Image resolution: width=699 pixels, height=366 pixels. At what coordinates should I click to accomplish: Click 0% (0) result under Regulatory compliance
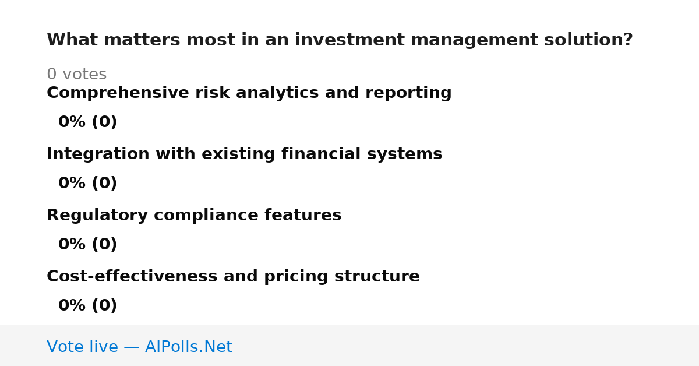click(x=88, y=245)
